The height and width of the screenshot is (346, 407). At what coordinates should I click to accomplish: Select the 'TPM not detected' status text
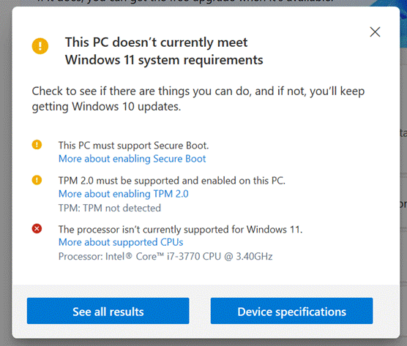click(x=110, y=208)
